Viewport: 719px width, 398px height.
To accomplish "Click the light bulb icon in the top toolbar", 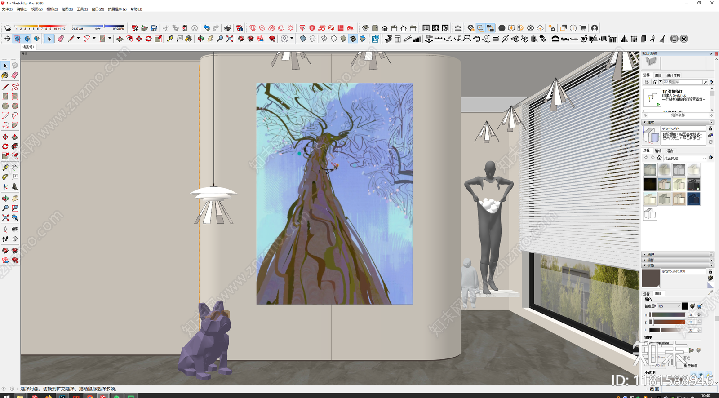I will click(x=291, y=28).
